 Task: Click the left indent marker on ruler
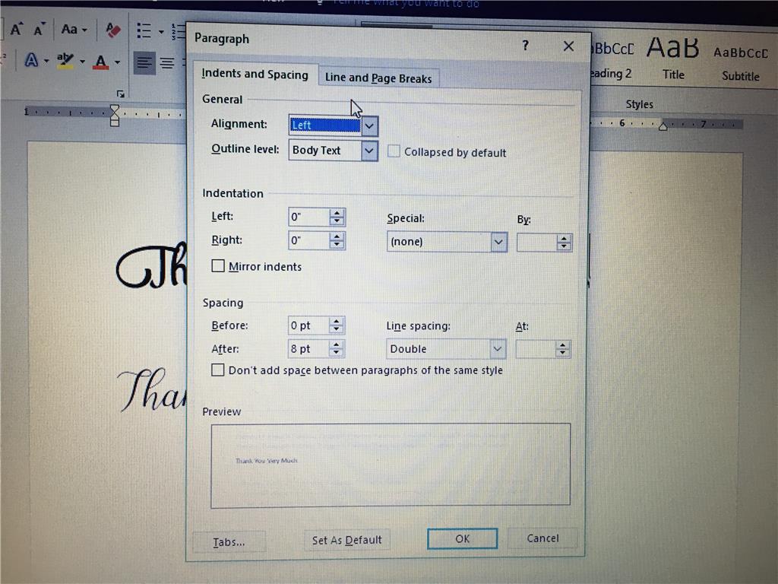click(115, 116)
